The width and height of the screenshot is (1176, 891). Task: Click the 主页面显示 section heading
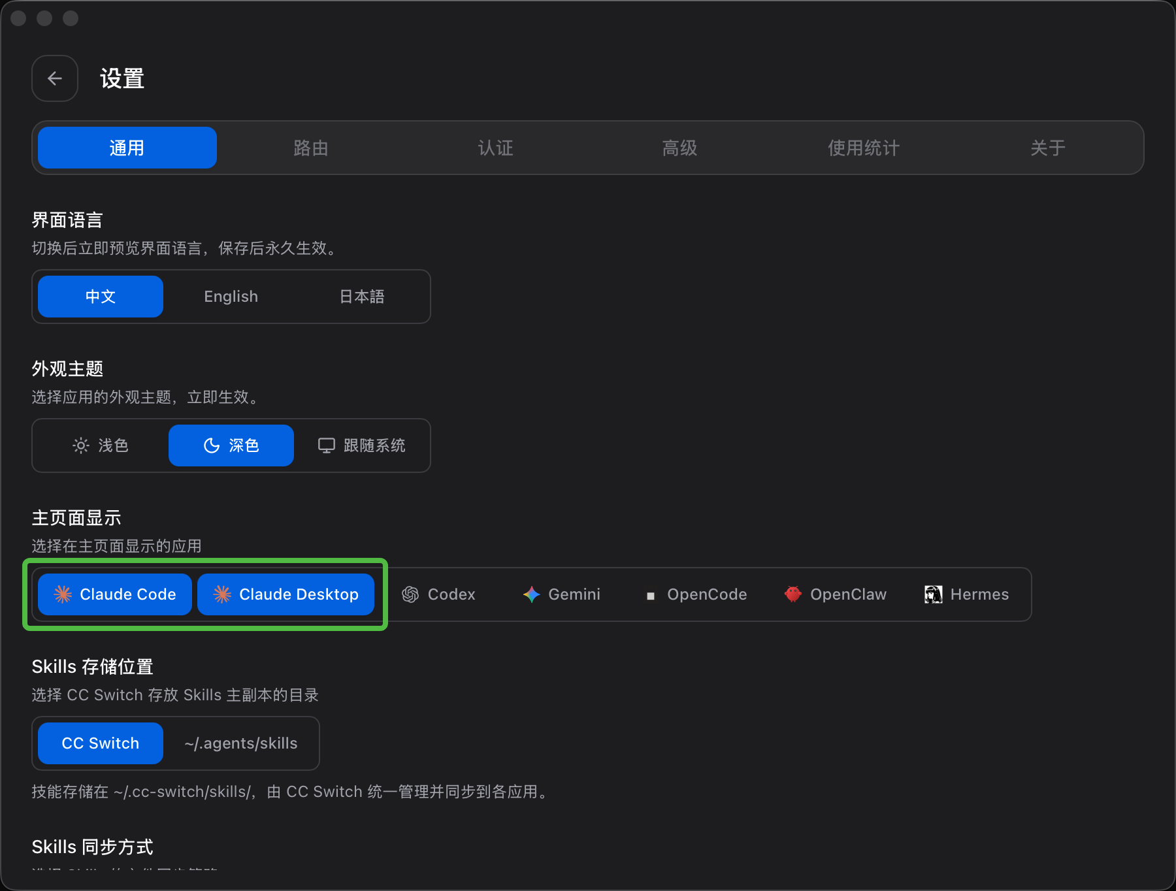tap(76, 518)
